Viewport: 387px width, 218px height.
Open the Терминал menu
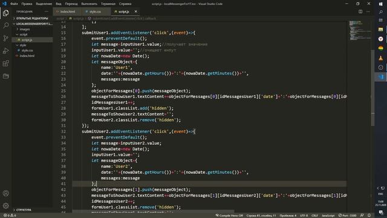pyautogui.click(x=108, y=4)
